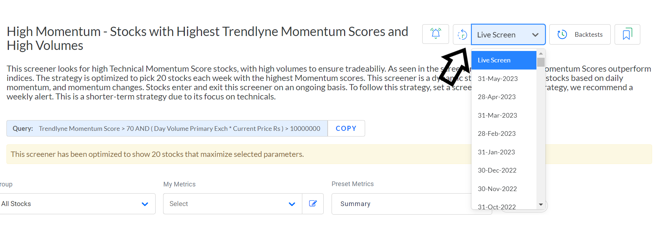Screen dimensions: 661x231
Task: Click the refresh history icon beside Live Screen
Action: pyautogui.click(x=462, y=35)
